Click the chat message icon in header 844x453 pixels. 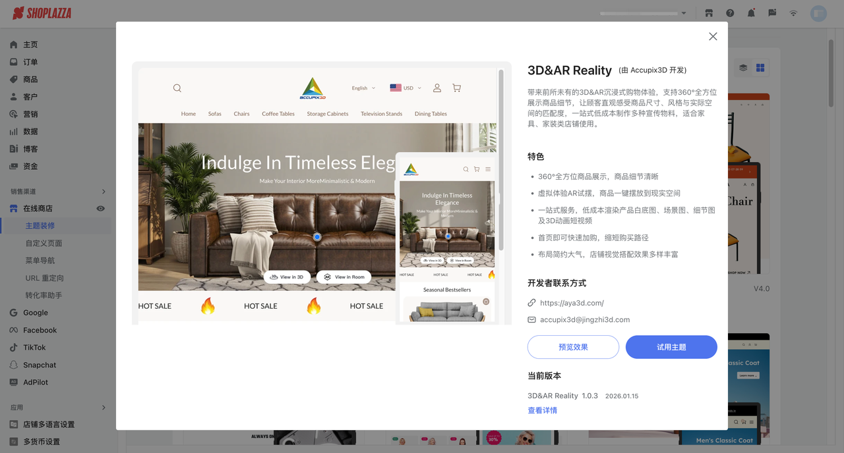coord(772,13)
